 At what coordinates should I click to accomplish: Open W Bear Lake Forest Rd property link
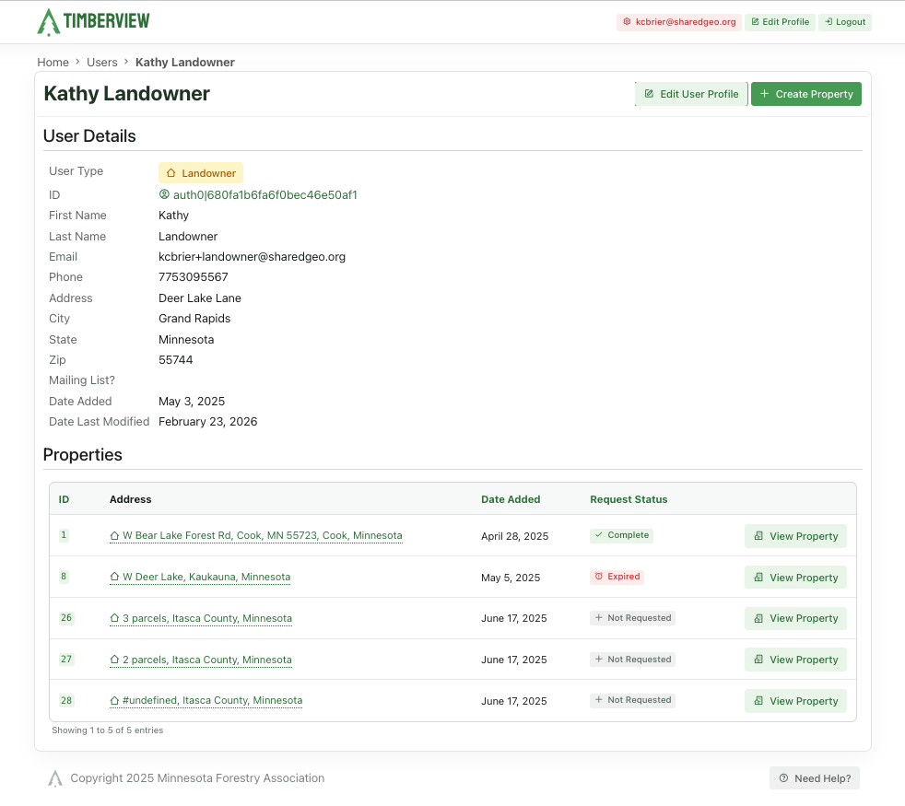pos(255,536)
